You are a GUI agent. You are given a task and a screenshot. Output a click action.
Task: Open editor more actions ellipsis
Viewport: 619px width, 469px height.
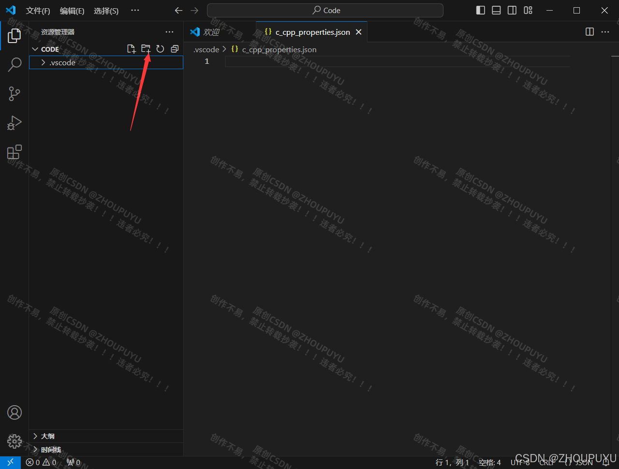[605, 32]
